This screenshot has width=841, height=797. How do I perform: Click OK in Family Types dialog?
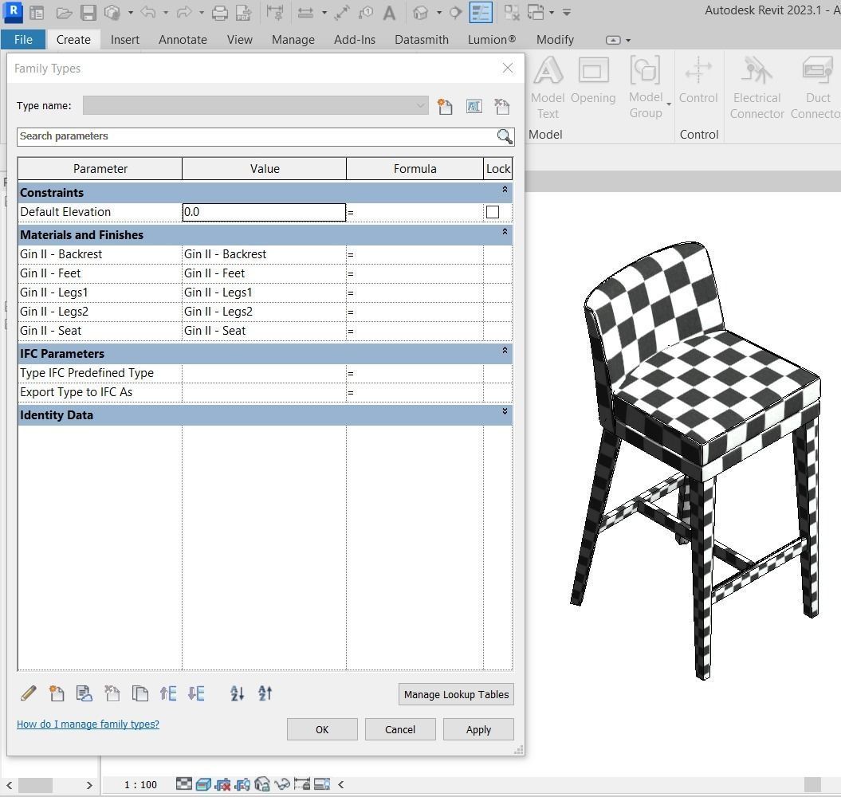[x=322, y=729]
